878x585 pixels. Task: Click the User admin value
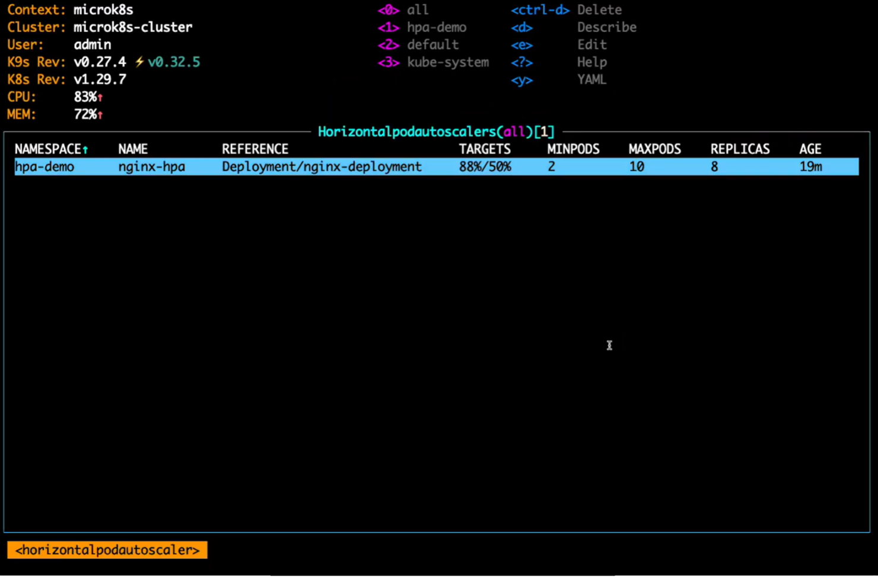point(93,44)
